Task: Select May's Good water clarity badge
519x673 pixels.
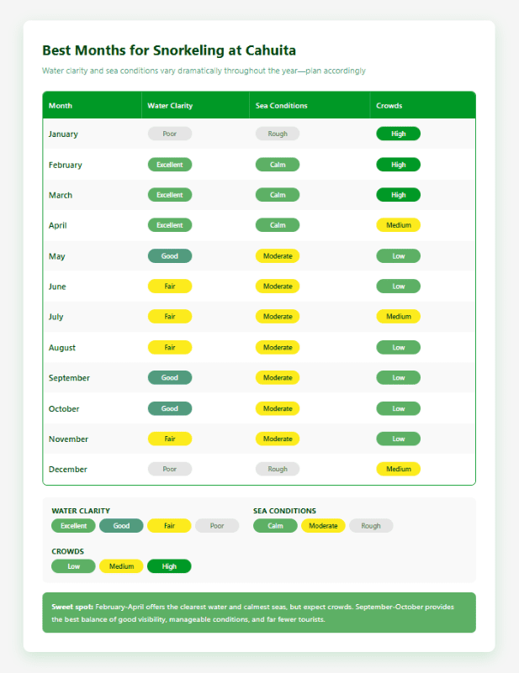Action: tap(170, 256)
